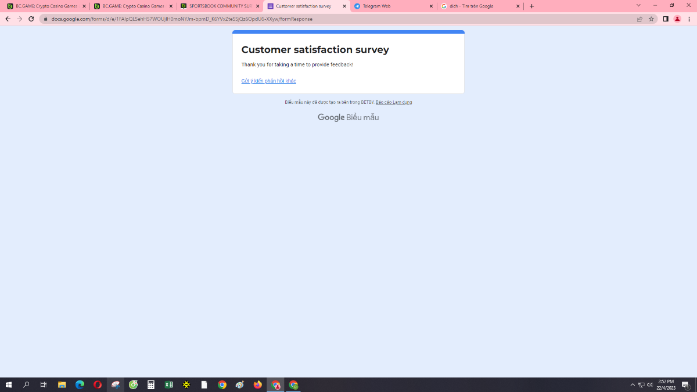Image resolution: width=697 pixels, height=392 pixels.
Task: Switch to the SPORTSBOOK COMMUNITY tab
Action: pyautogui.click(x=218, y=6)
